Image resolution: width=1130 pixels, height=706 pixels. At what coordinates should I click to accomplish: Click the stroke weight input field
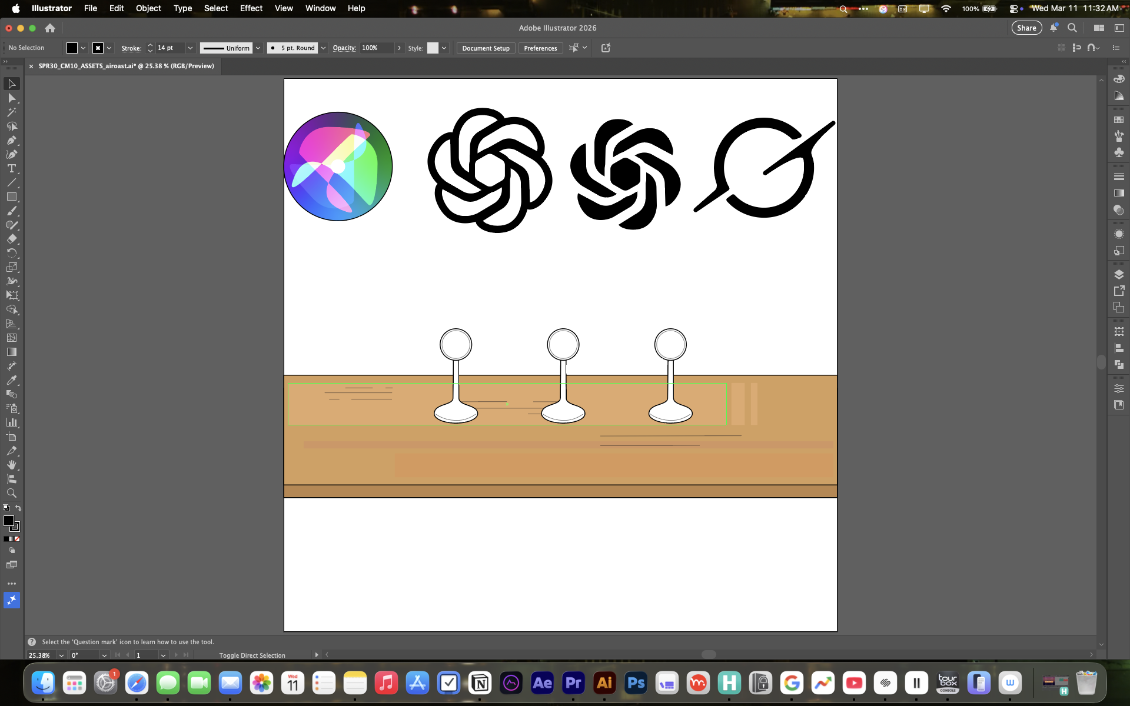[x=170, y=48]
